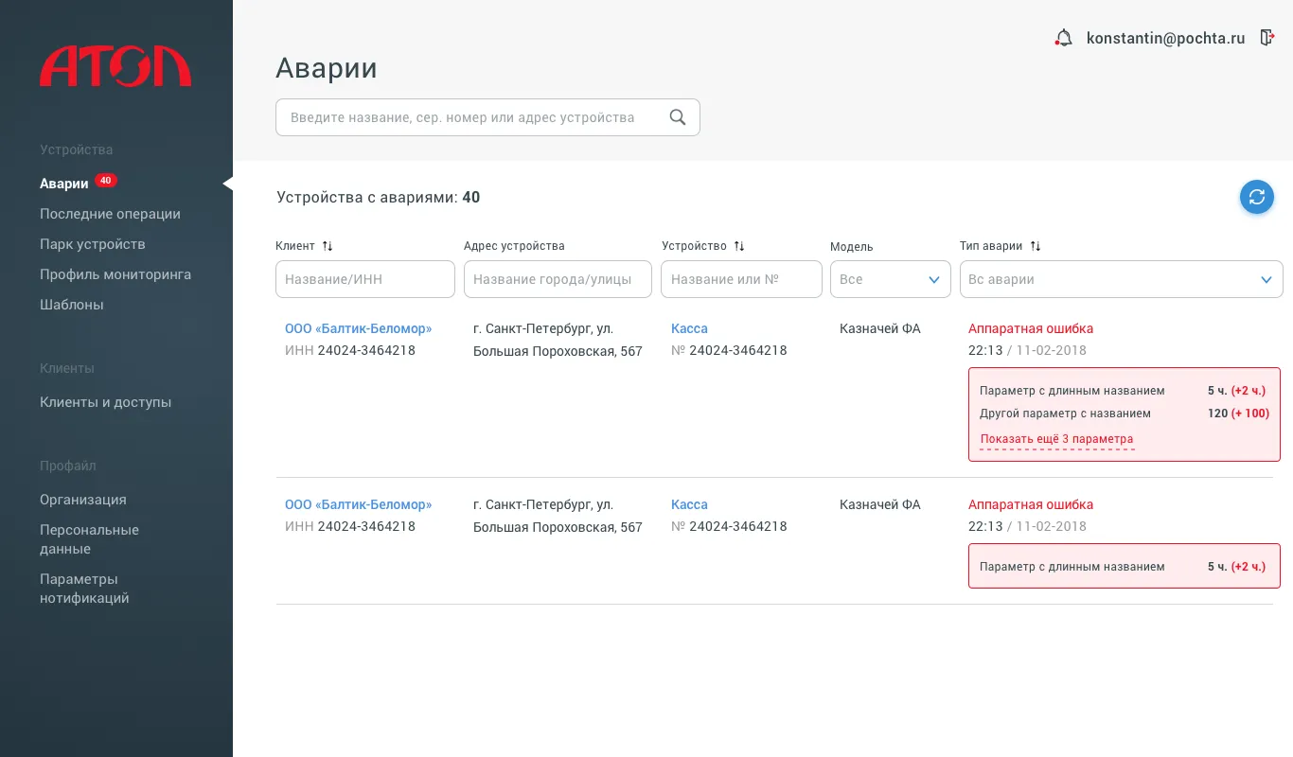Sort by Клиент column arrows

pyautogui.click(x=328, y=246)
